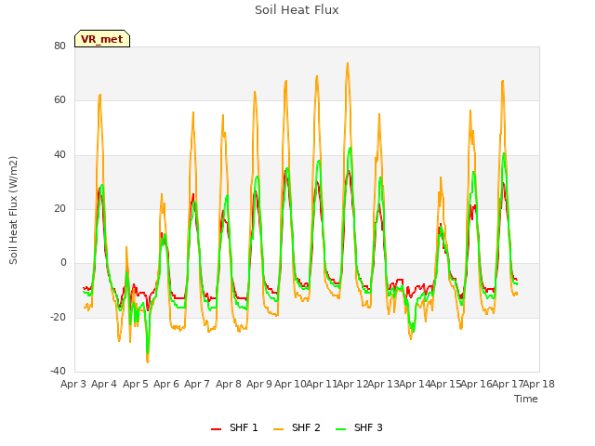Click the lowest SHF 2 dip near Apr 5
Screen dimensions: 595x446
coord(148,362)
